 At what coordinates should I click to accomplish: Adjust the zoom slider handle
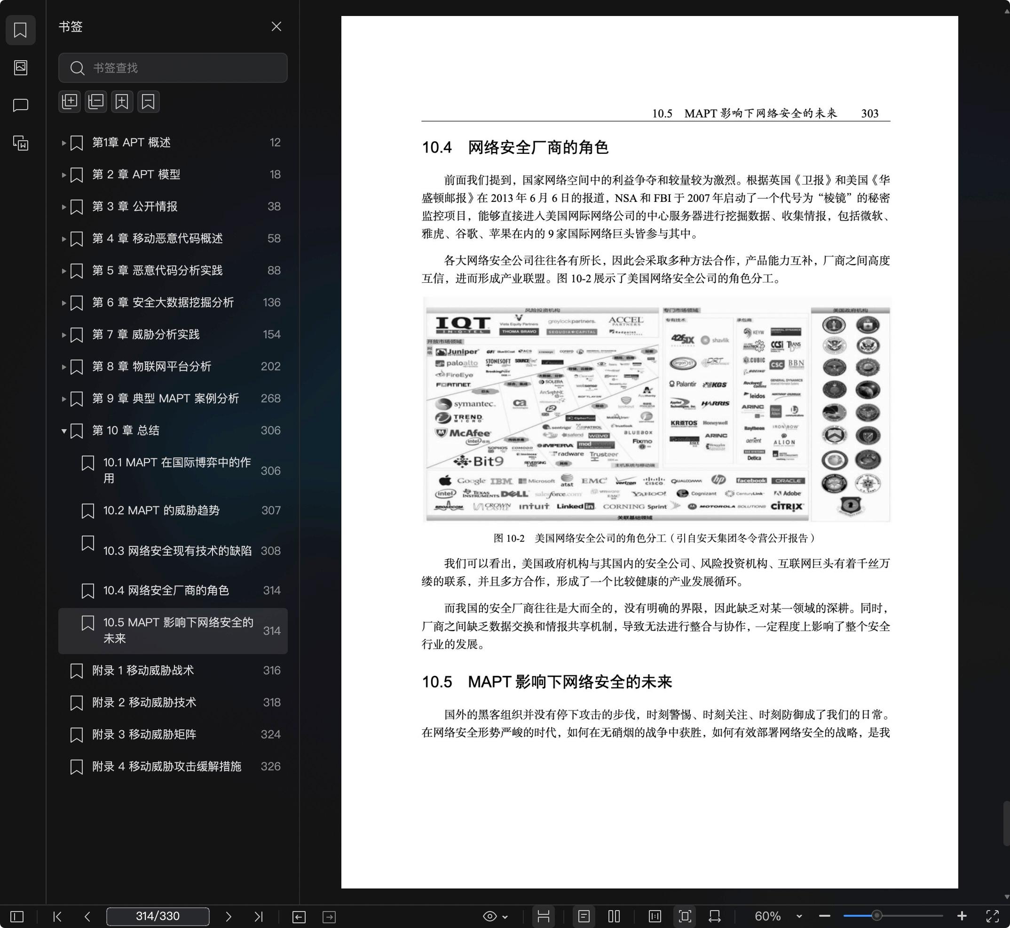point(876,916)
